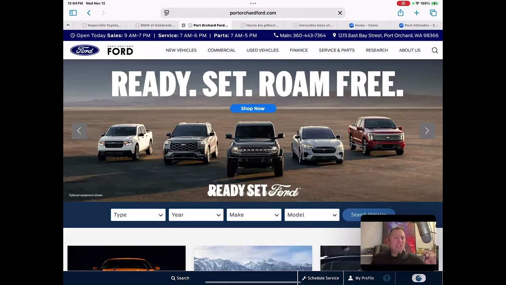The image size is (506, 285).
Task: Open the cookie preferences icon
Action: click(419, 278)
